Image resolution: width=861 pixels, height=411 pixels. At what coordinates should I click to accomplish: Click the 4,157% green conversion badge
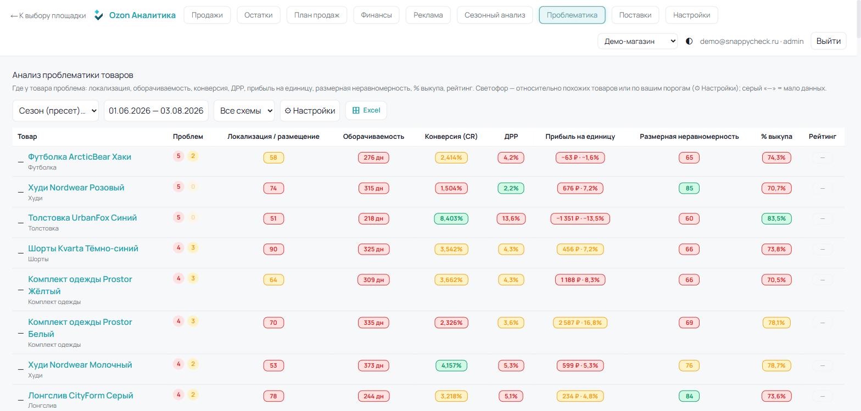[x=451, y=365]
